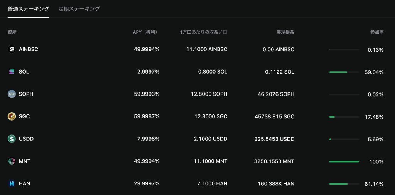Click the HAN 61.14% progress bar
Screen dimensions: 395x195
(x=344, y=184)
